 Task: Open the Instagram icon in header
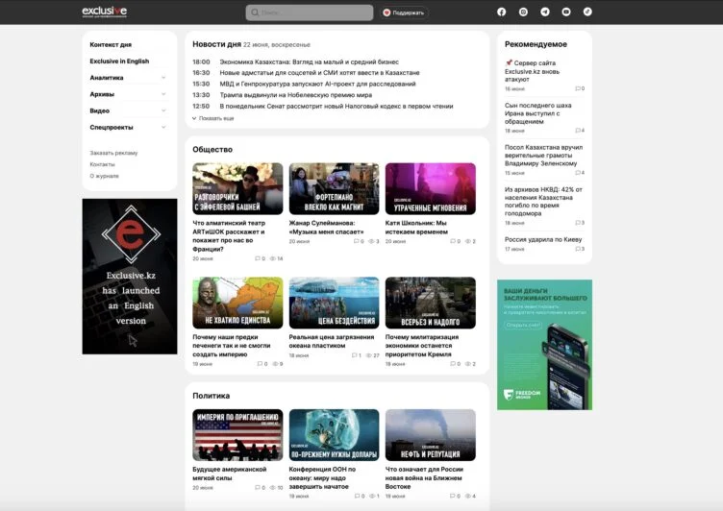[523, 12]
